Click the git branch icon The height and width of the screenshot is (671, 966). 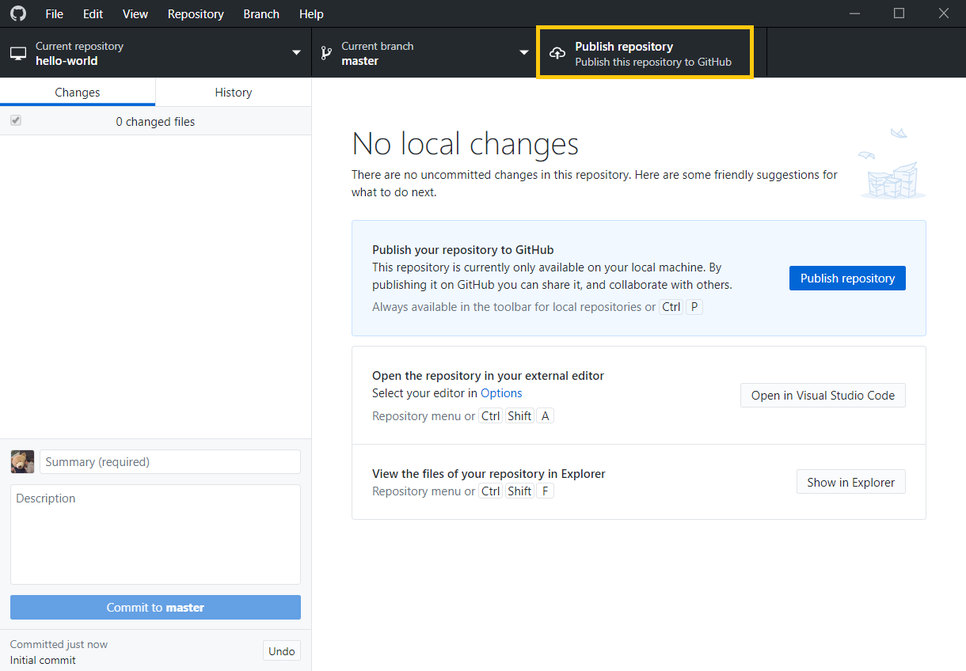coord(325,54)
